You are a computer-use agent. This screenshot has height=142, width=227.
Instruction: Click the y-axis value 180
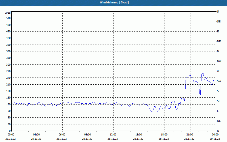(x=9, y=91)
